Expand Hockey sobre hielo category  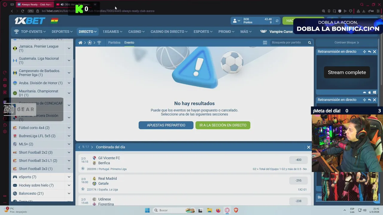[x=69, y=185]
